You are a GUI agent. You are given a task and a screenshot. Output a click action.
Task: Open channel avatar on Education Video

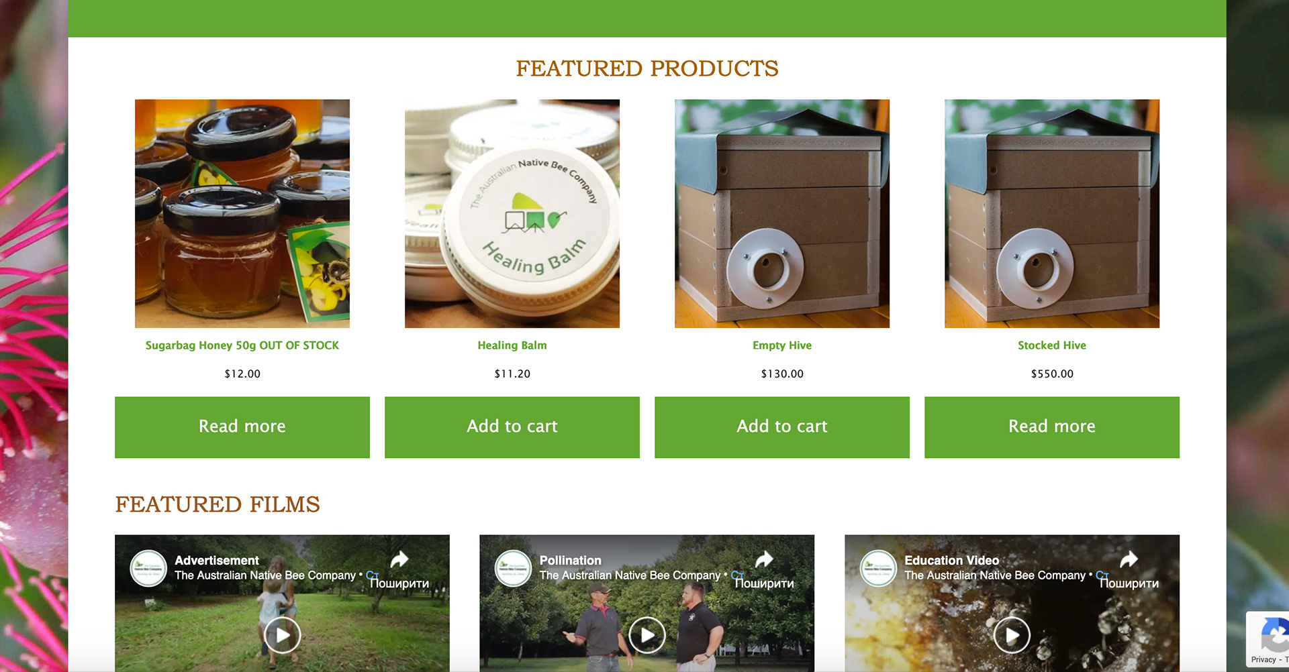coord(878,568)
